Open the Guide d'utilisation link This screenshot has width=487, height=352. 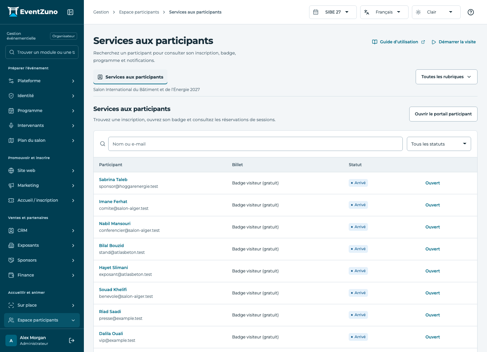click(x=398, y=42)
